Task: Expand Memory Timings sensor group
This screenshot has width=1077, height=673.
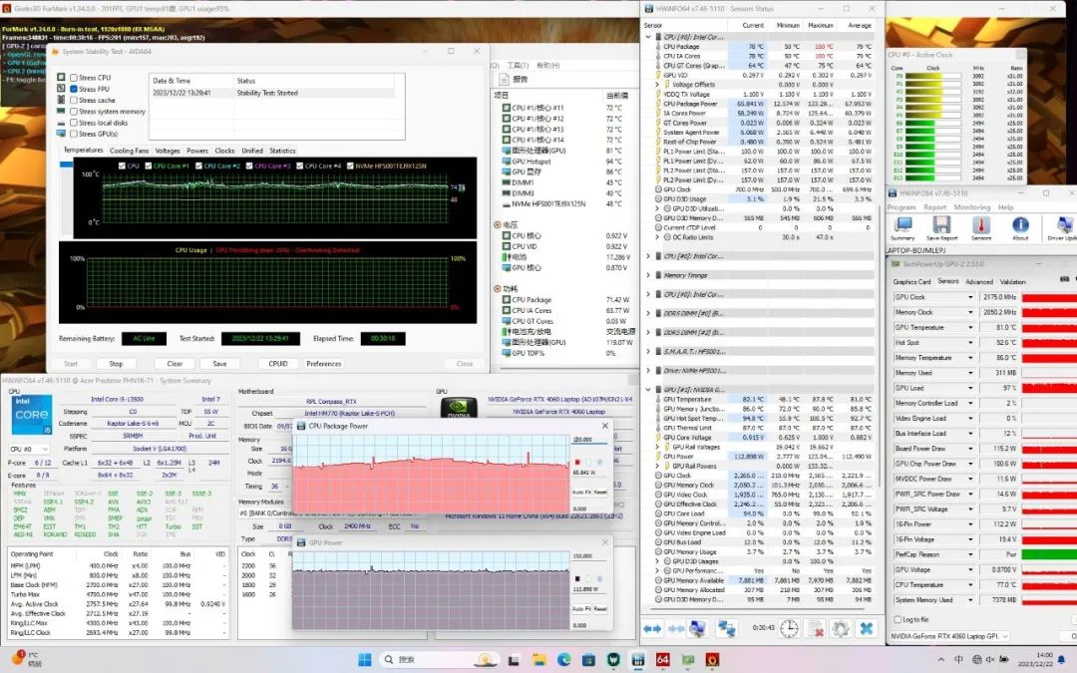Action: pyautogui.click(x=648, y=275)
